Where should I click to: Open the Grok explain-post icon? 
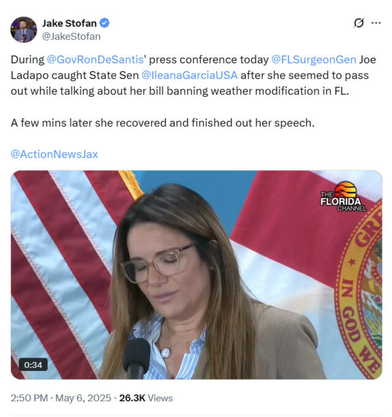[358, 23]
